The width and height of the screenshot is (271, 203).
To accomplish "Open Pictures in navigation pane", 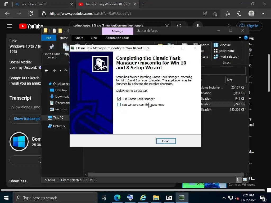I will click(58, 109).
